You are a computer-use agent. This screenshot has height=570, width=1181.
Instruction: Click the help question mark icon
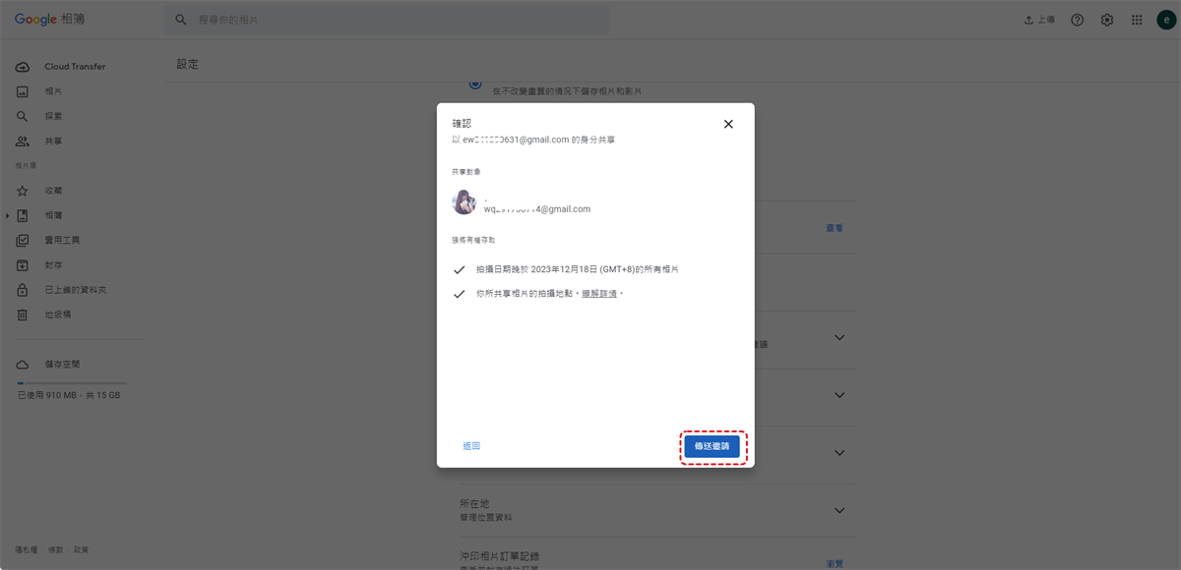point(1078,20)
